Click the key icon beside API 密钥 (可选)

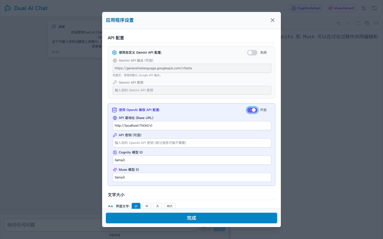(115, 135)
